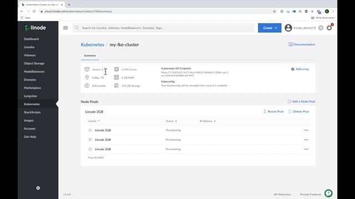This screenshot has height=199, width=355.
Task: Open Longview in sidebar
Action: tap(31, 96)
